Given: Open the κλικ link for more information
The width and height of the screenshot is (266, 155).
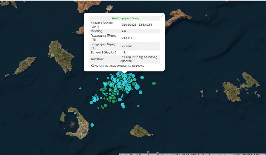Looking at the screenshot, I should tap(101, 66).
